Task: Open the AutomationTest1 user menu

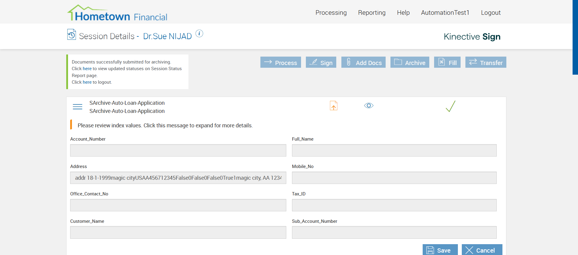Action: [445, 13]
